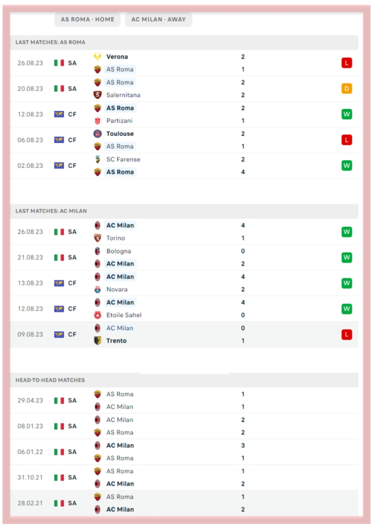Click the Novara club crest icon
Image resolution: width=373 pixels, height=527 pixels.
pos(98,290)
